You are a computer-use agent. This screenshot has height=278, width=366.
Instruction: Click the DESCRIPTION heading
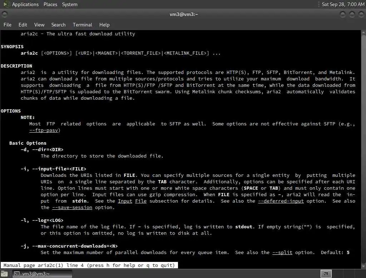16,66
